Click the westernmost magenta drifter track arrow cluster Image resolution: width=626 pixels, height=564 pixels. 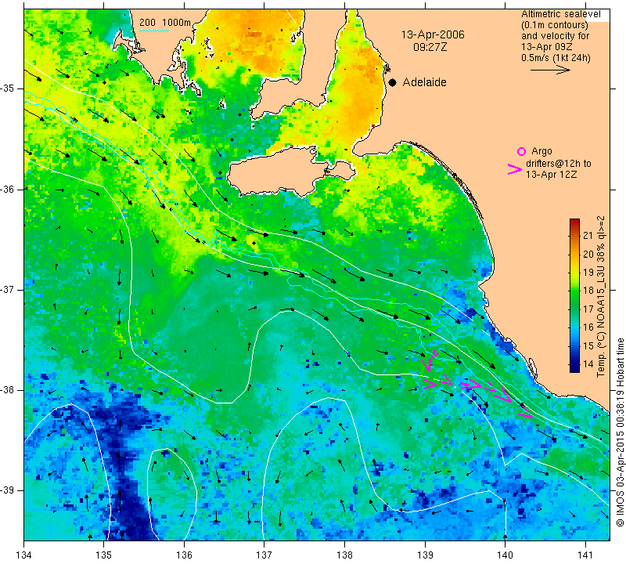[430, 360]
